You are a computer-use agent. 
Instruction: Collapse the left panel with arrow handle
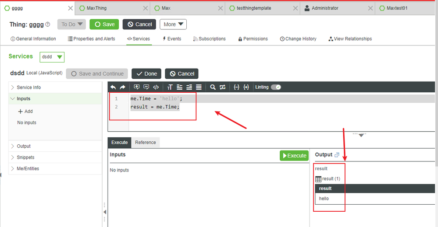pyautogui.click(x=105, y=212)
